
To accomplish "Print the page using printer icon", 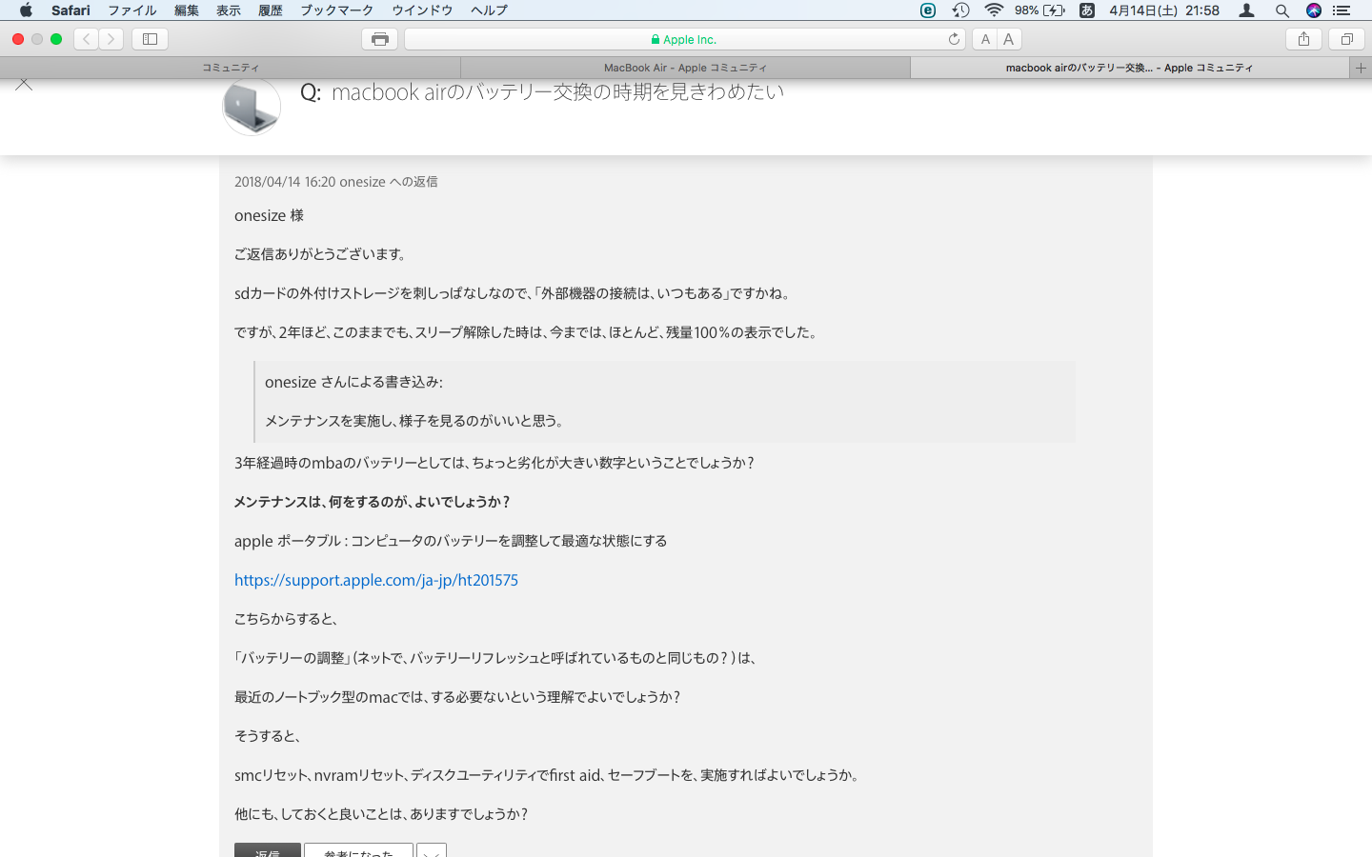I will [380, 39].
